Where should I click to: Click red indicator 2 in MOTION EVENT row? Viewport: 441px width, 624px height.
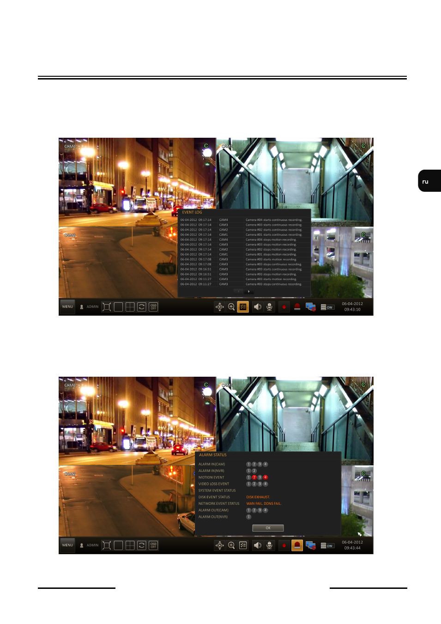(x=254, y=477)
